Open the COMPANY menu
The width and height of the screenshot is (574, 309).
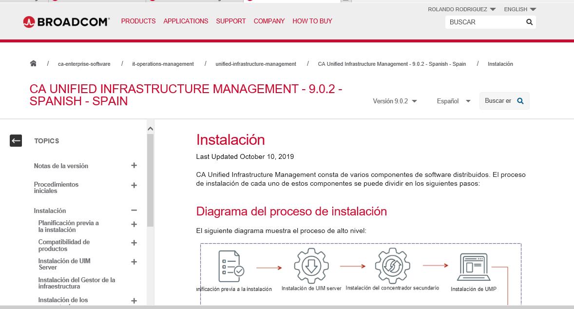pyautogui.click(x=269, y=21)
